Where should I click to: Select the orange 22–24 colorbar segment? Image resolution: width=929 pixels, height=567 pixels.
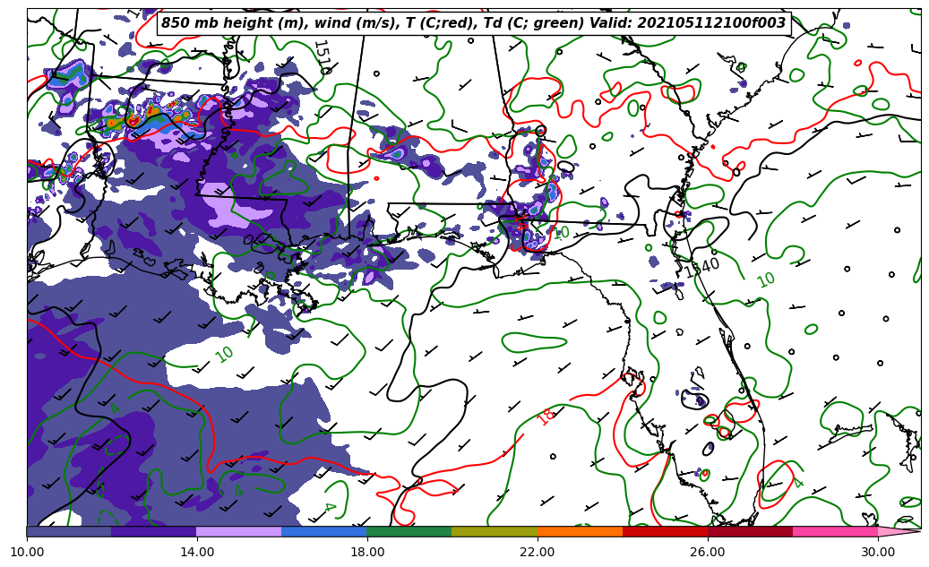580,531
